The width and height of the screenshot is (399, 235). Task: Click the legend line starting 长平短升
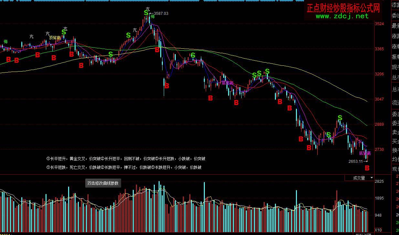[x=126, y=159]
